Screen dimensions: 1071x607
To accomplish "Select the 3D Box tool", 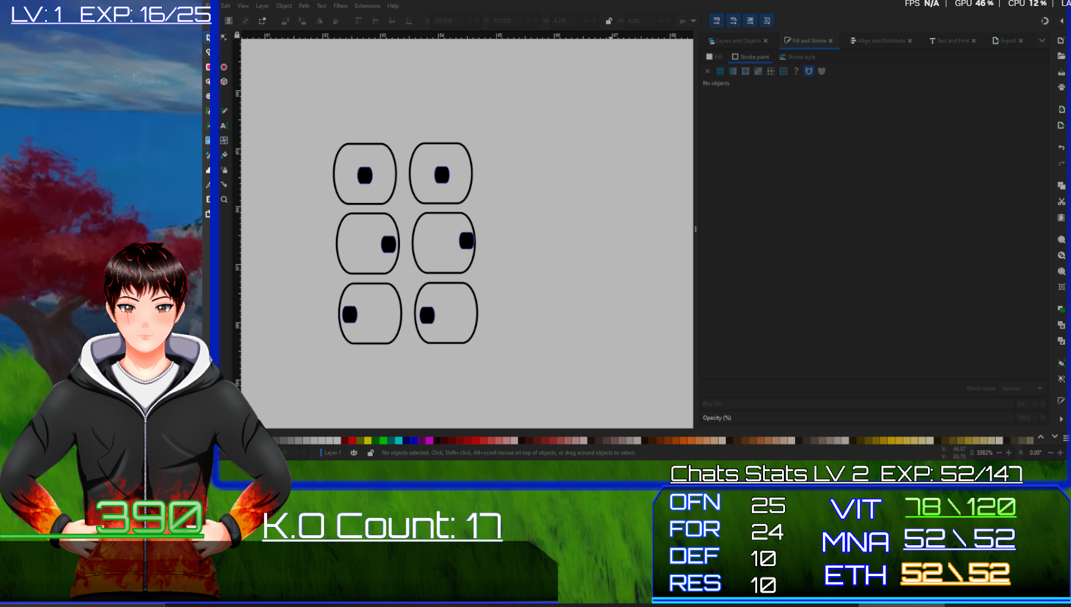I will [x=224, y=82].
